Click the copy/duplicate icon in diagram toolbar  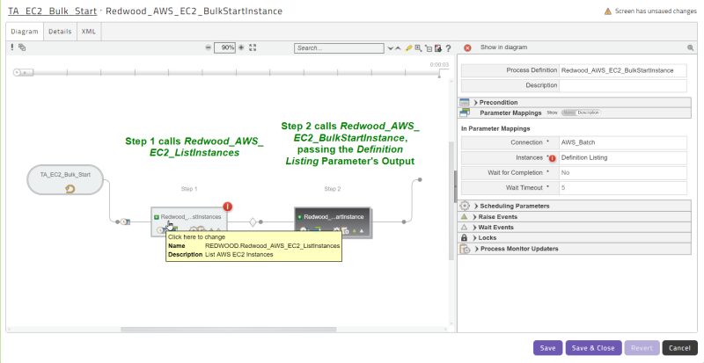click(22, 47)
